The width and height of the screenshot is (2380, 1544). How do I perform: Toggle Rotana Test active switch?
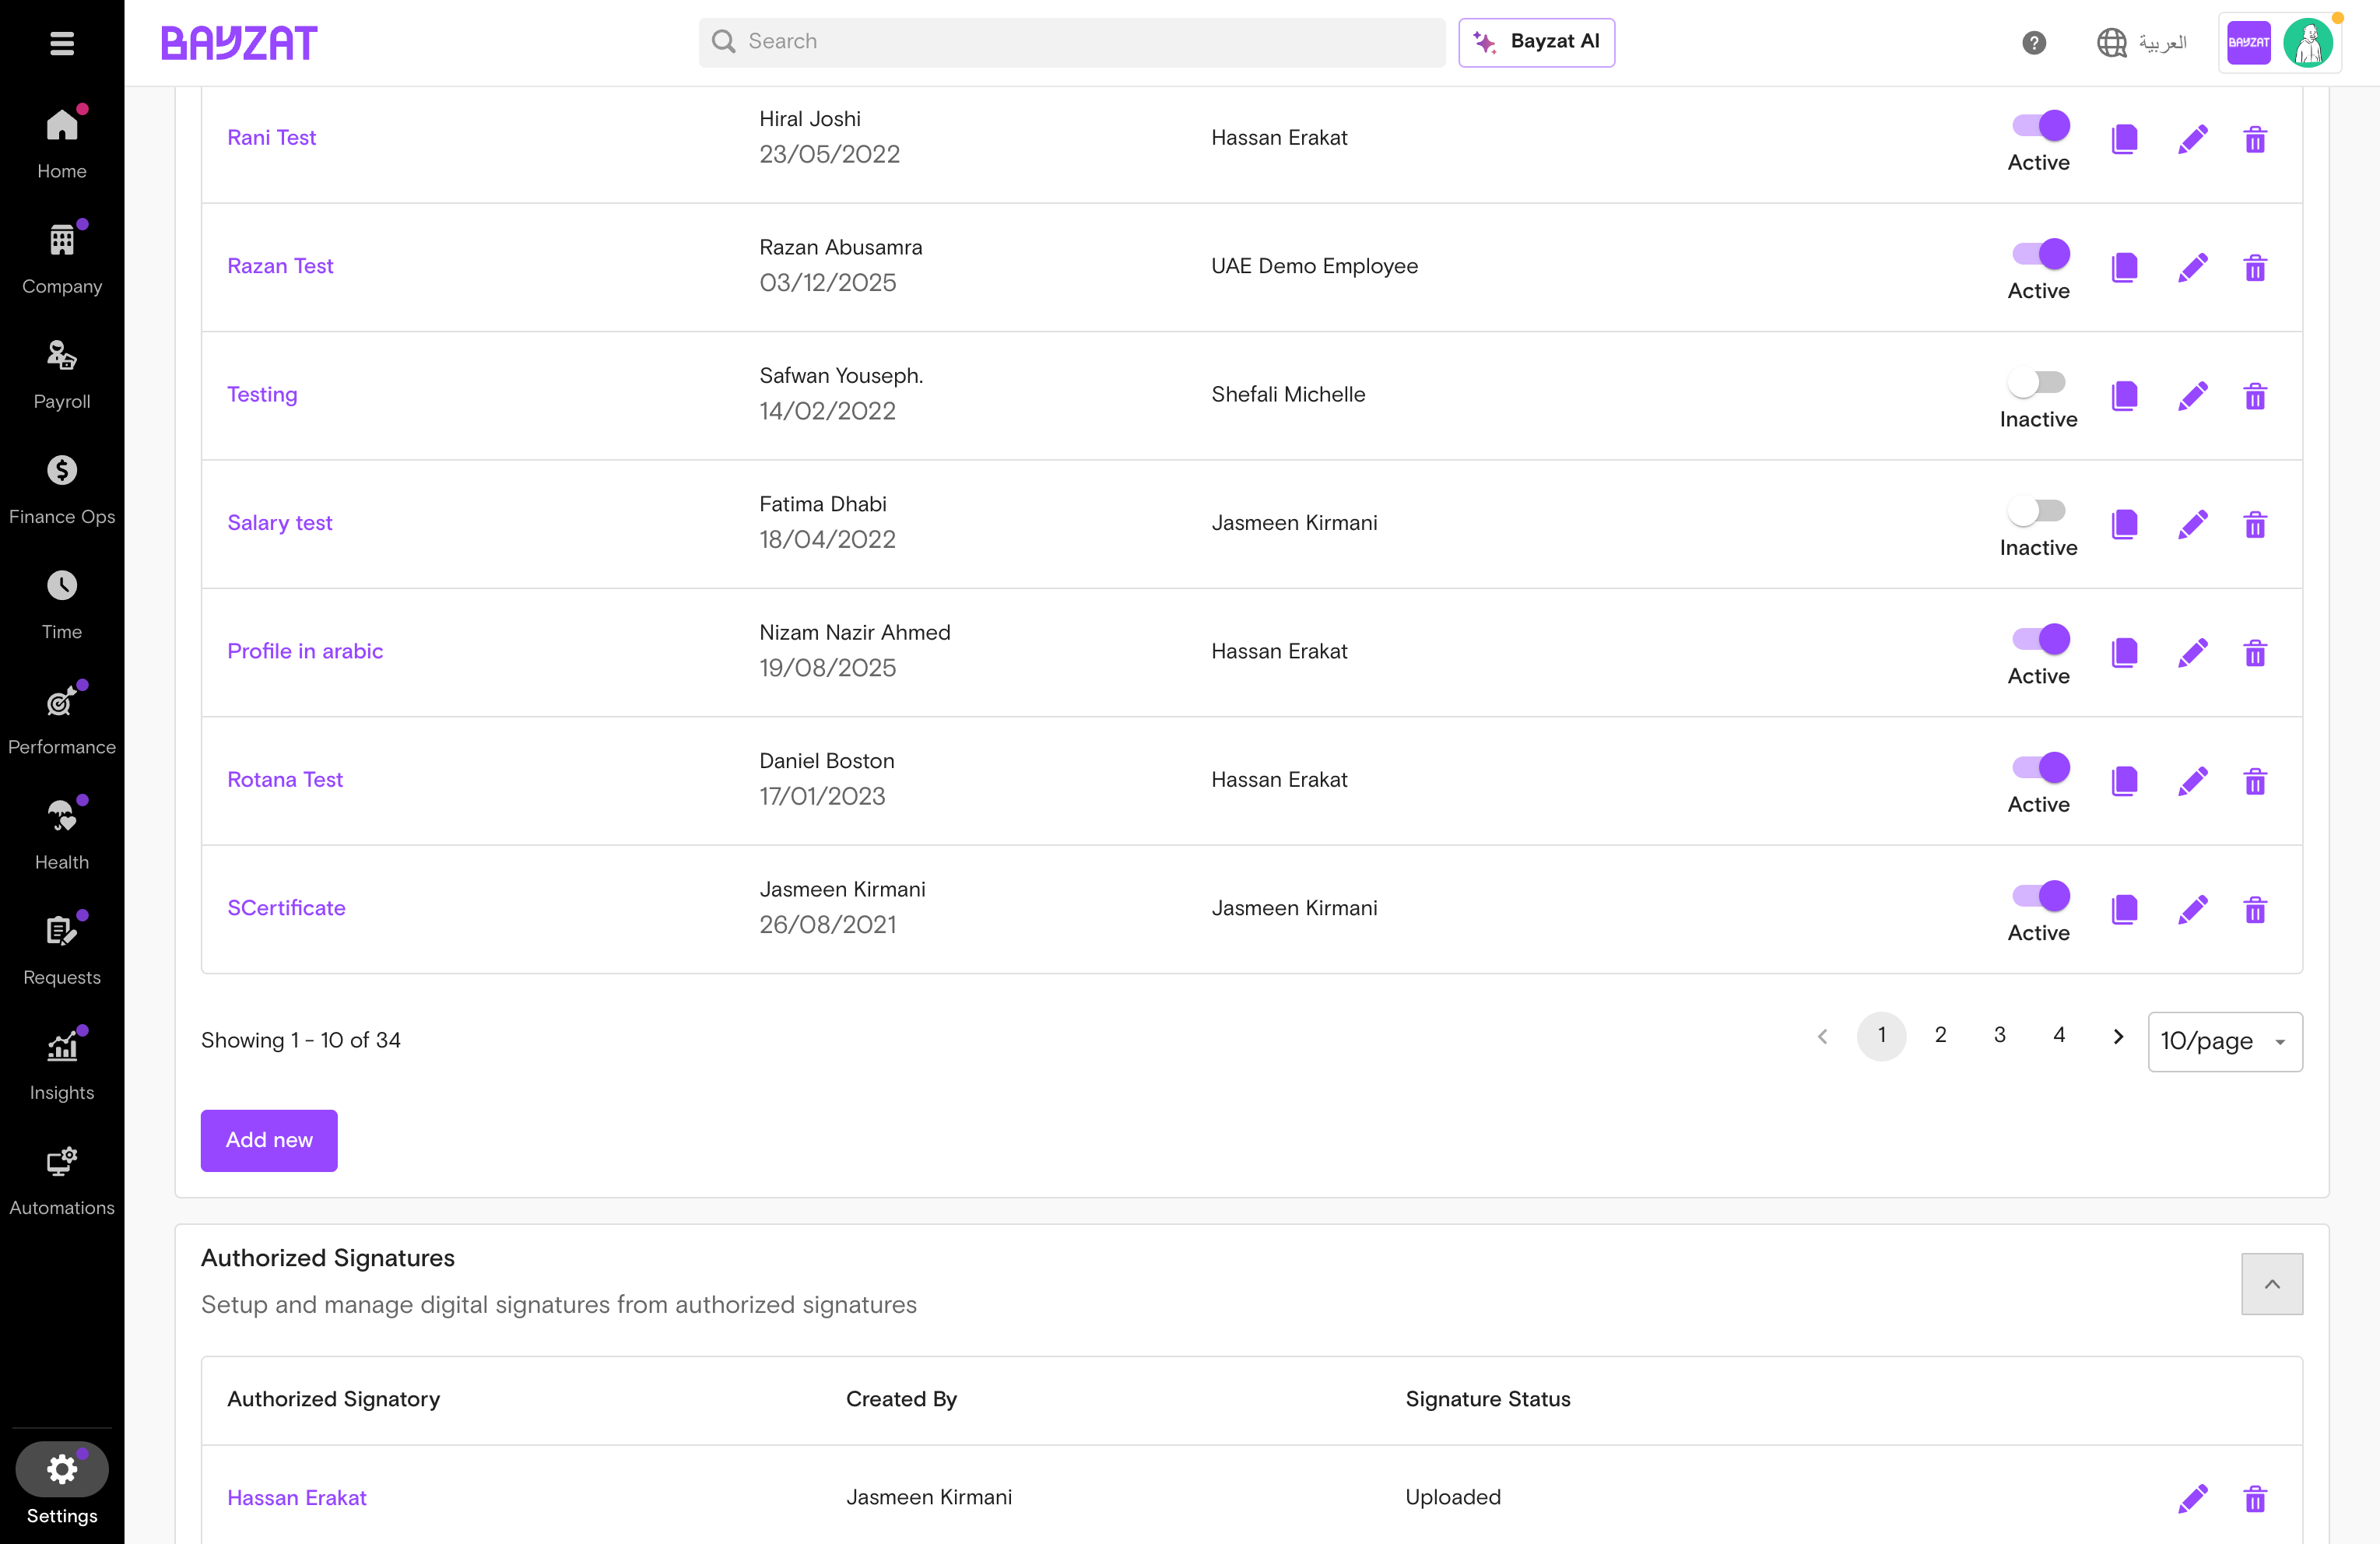(x=2040, y=768)
